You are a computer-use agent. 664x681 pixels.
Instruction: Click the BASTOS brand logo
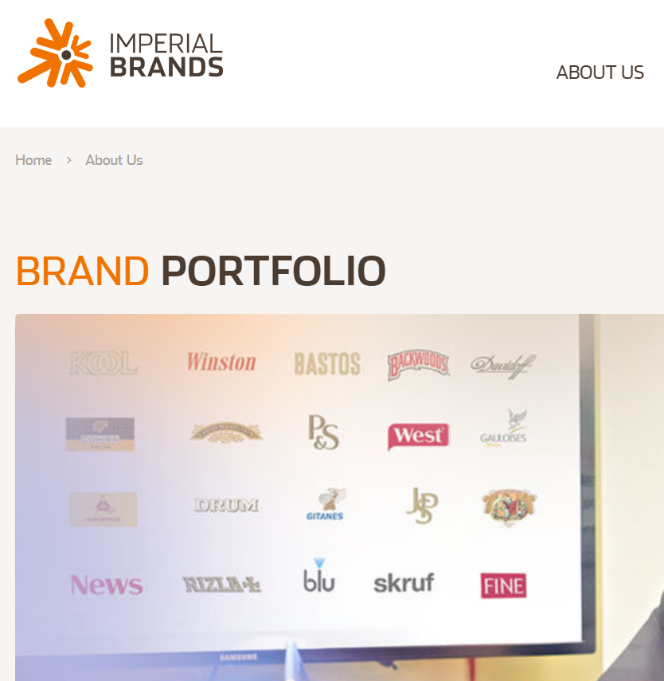point(327,364)
